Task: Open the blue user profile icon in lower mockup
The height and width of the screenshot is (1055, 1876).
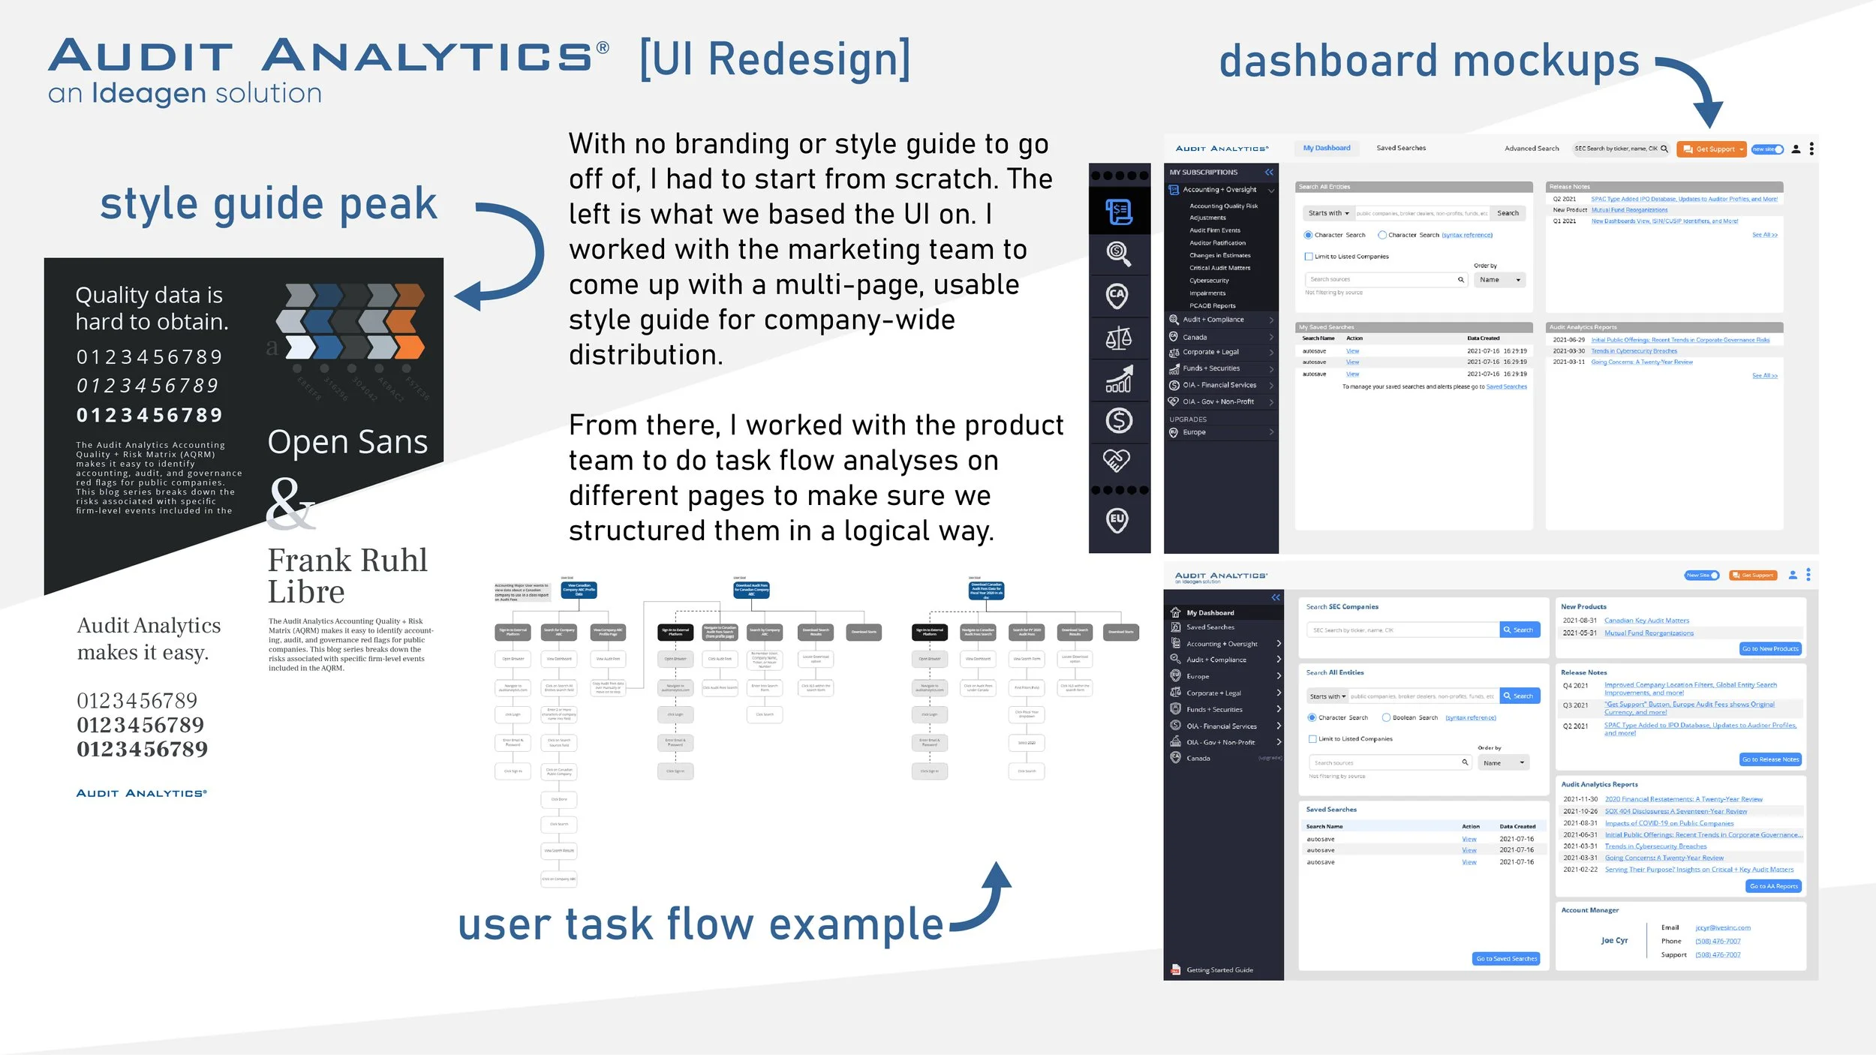Action: [x=1793, y=575]
